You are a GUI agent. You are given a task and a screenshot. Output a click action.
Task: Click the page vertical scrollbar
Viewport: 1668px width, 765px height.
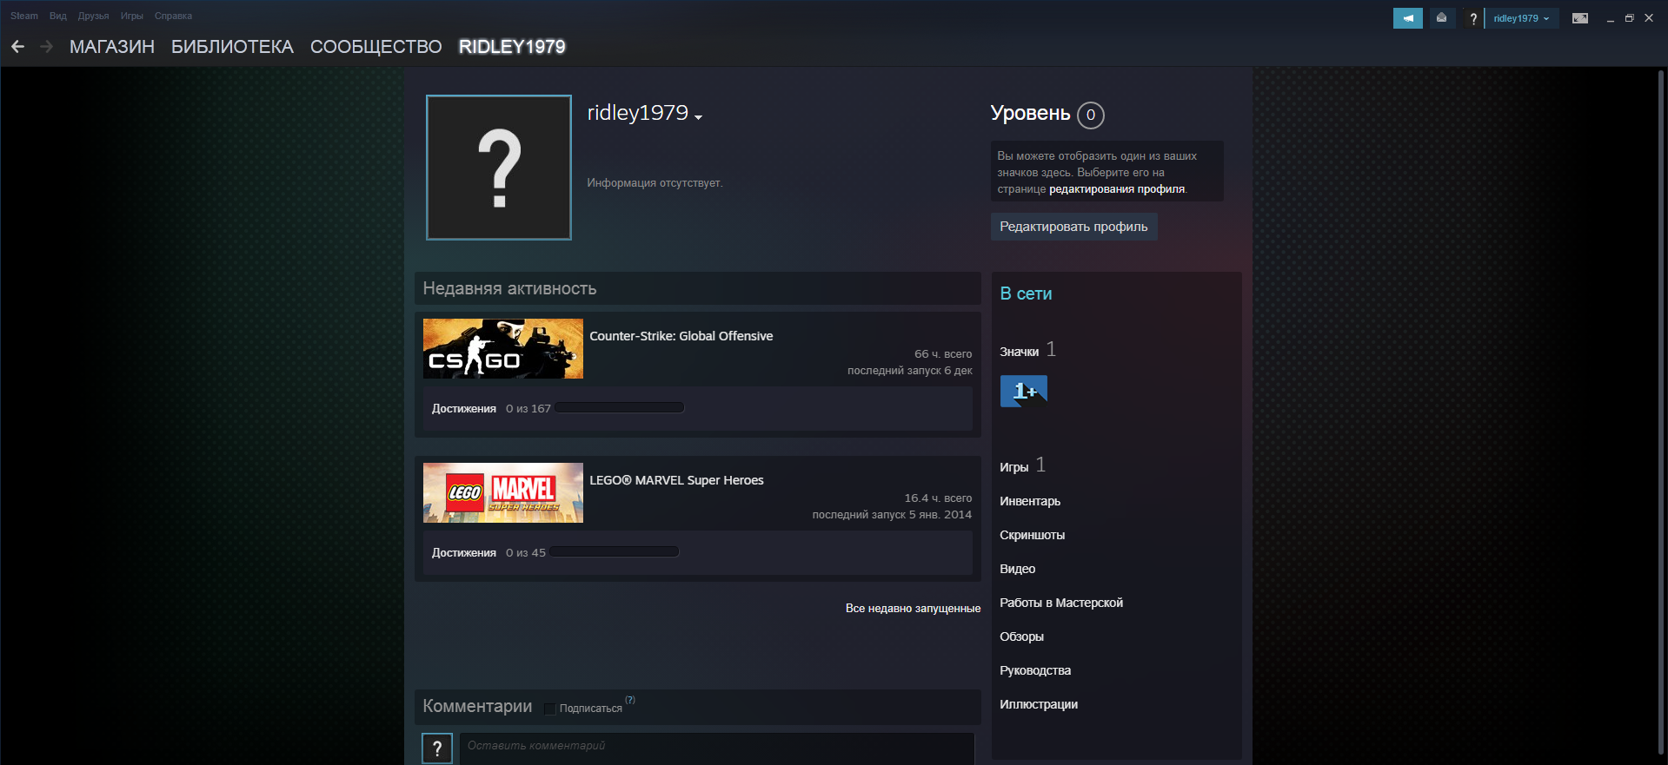click(1662, 412)
